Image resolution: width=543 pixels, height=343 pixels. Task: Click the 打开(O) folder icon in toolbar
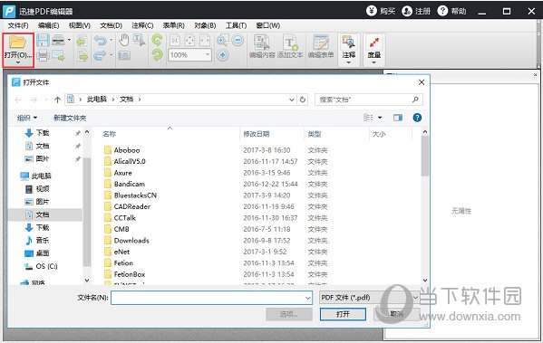tap(17, 43)
